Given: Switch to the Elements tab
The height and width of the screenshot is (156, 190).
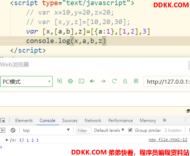Looking at the screenshot, I should tap(24, 121).
